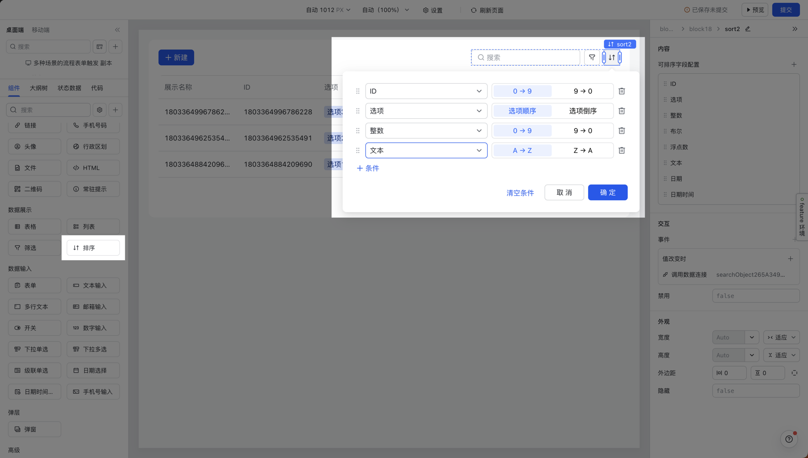
Task: Select 9 → 0 for ID sorting
Action: click(x=583, y=91)
